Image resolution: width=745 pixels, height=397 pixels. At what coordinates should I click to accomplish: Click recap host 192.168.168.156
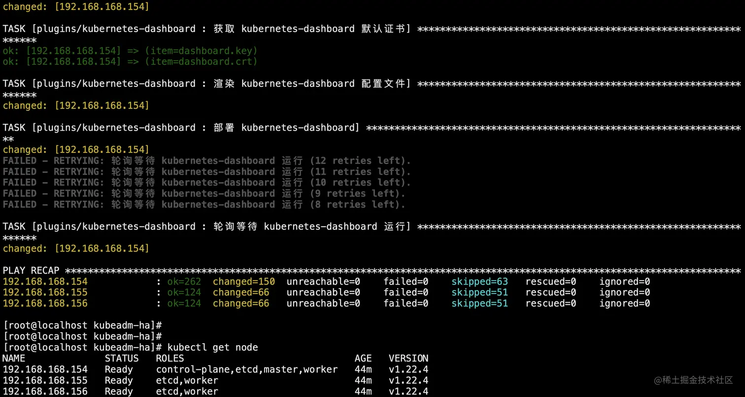pos(45,303)
